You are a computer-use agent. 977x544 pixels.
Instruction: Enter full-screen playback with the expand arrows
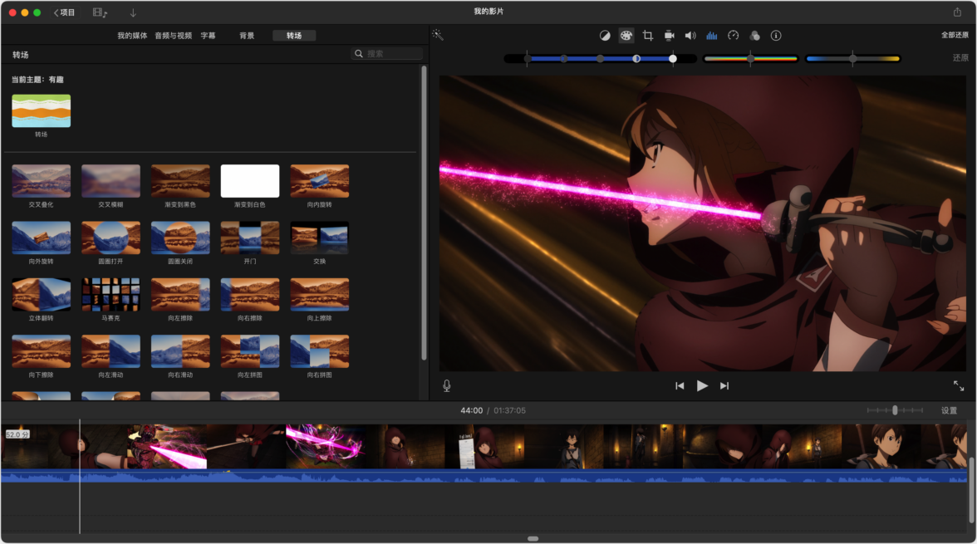tap(959, 385)
